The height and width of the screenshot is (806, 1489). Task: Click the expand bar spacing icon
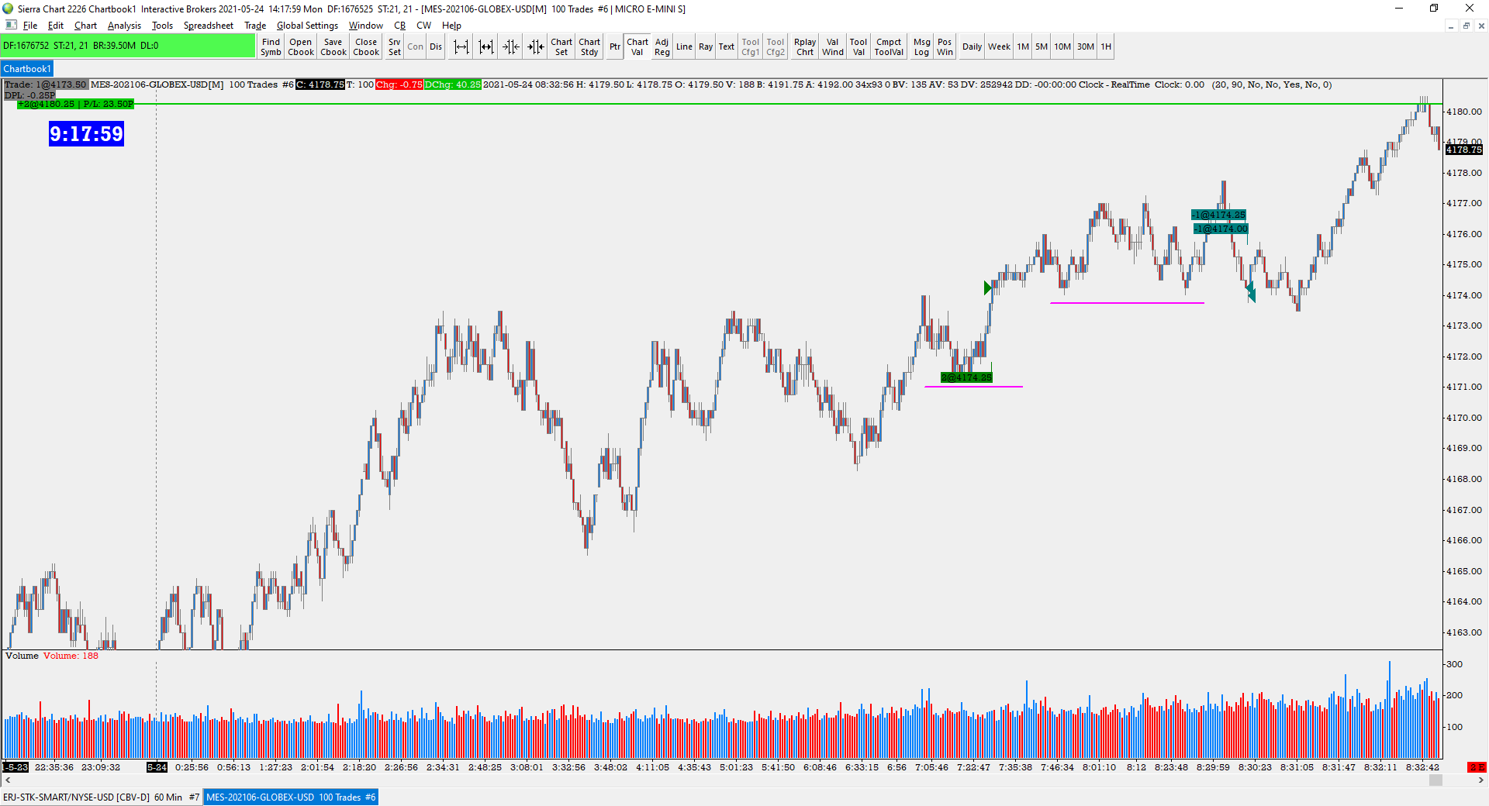461,47
